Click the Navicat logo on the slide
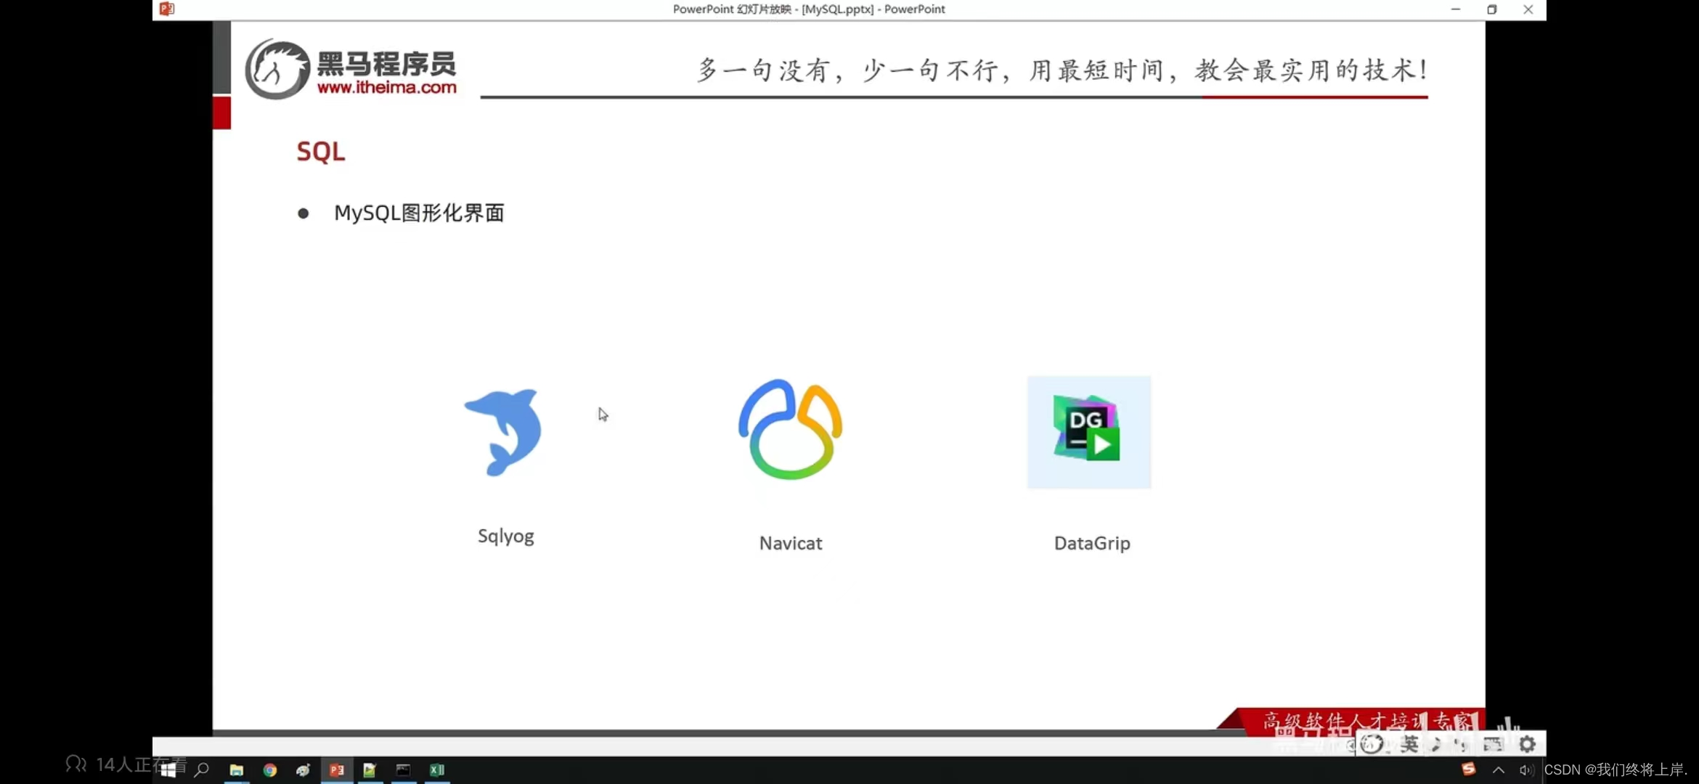The width and height of the screenshot is (1699, 784). coord(790,429)
